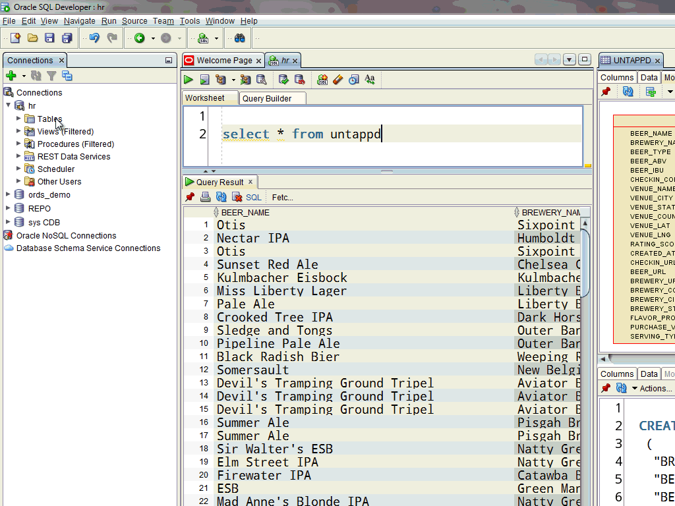
Task: Open the Navigate menu
Action: coord(80,21)
